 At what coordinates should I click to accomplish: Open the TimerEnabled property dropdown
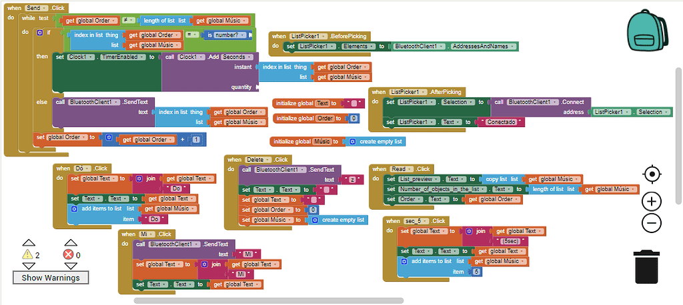[122, 57]
